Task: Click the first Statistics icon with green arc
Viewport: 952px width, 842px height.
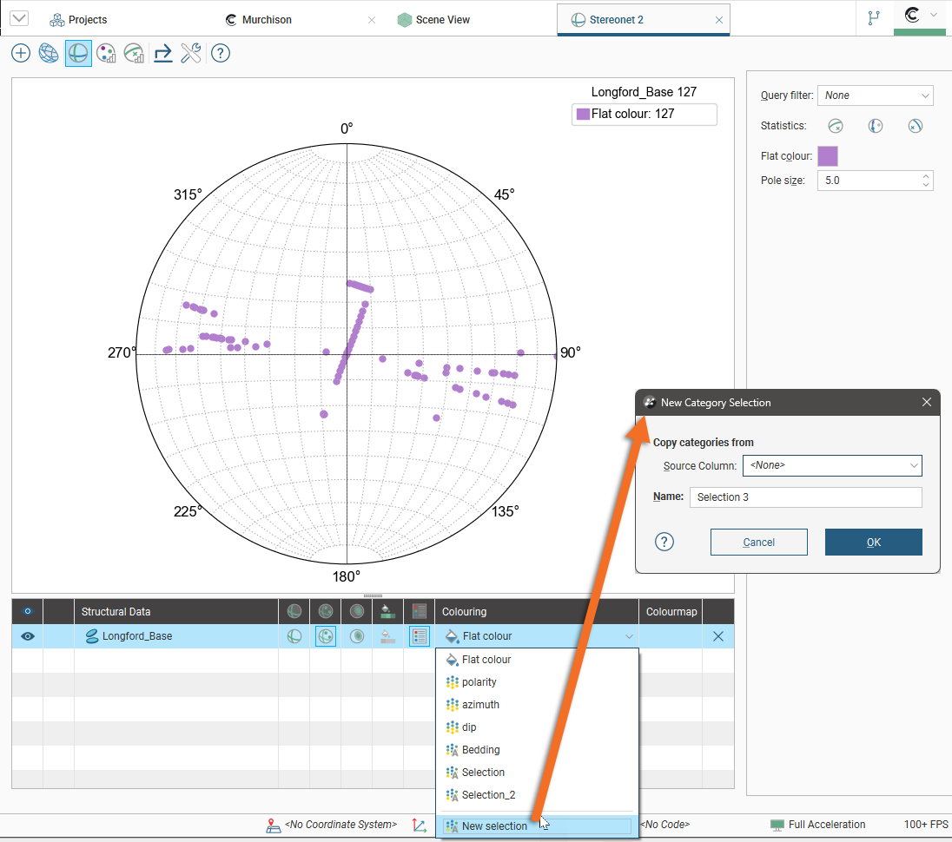Action: click(x=835, y=126)
